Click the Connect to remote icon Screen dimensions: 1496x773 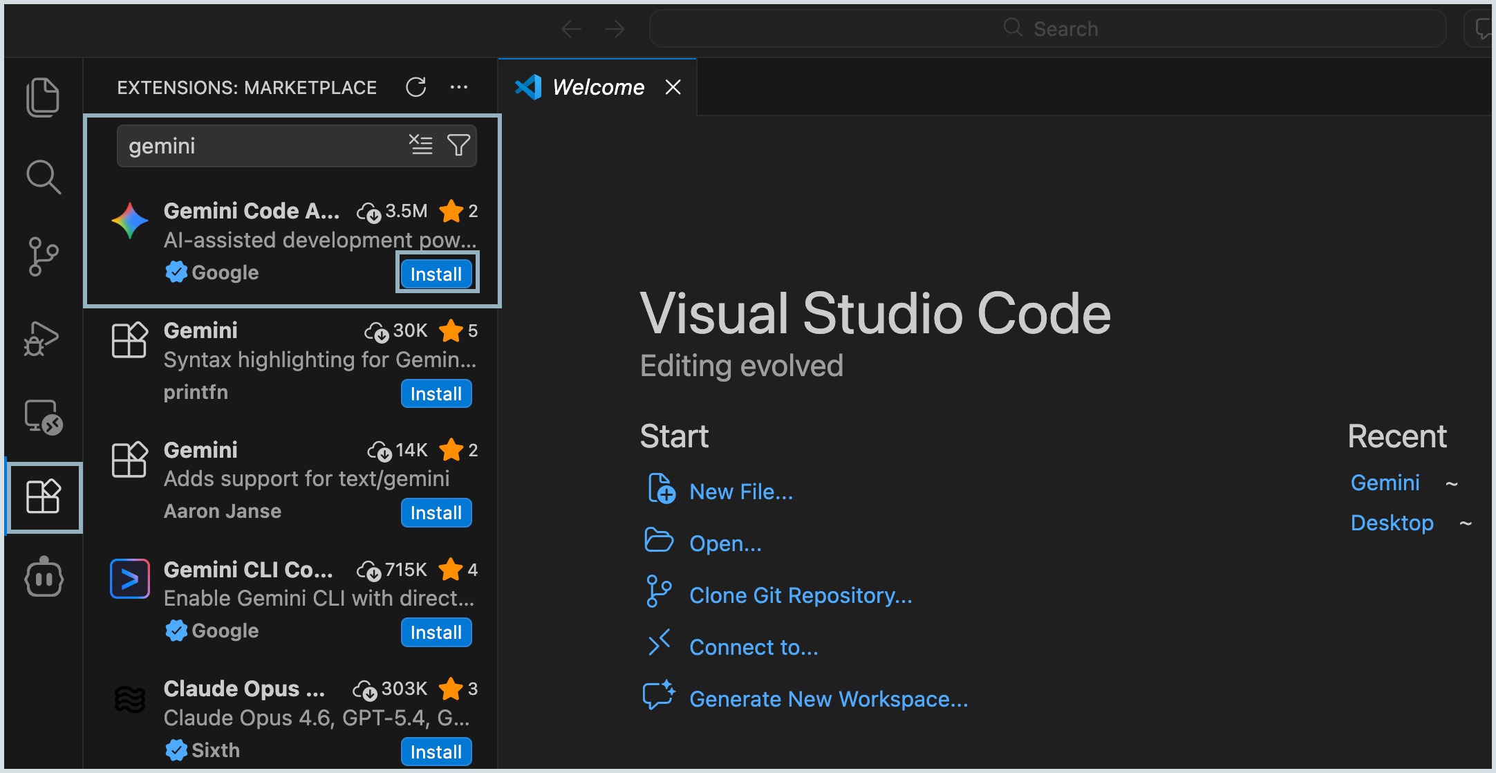659,642
